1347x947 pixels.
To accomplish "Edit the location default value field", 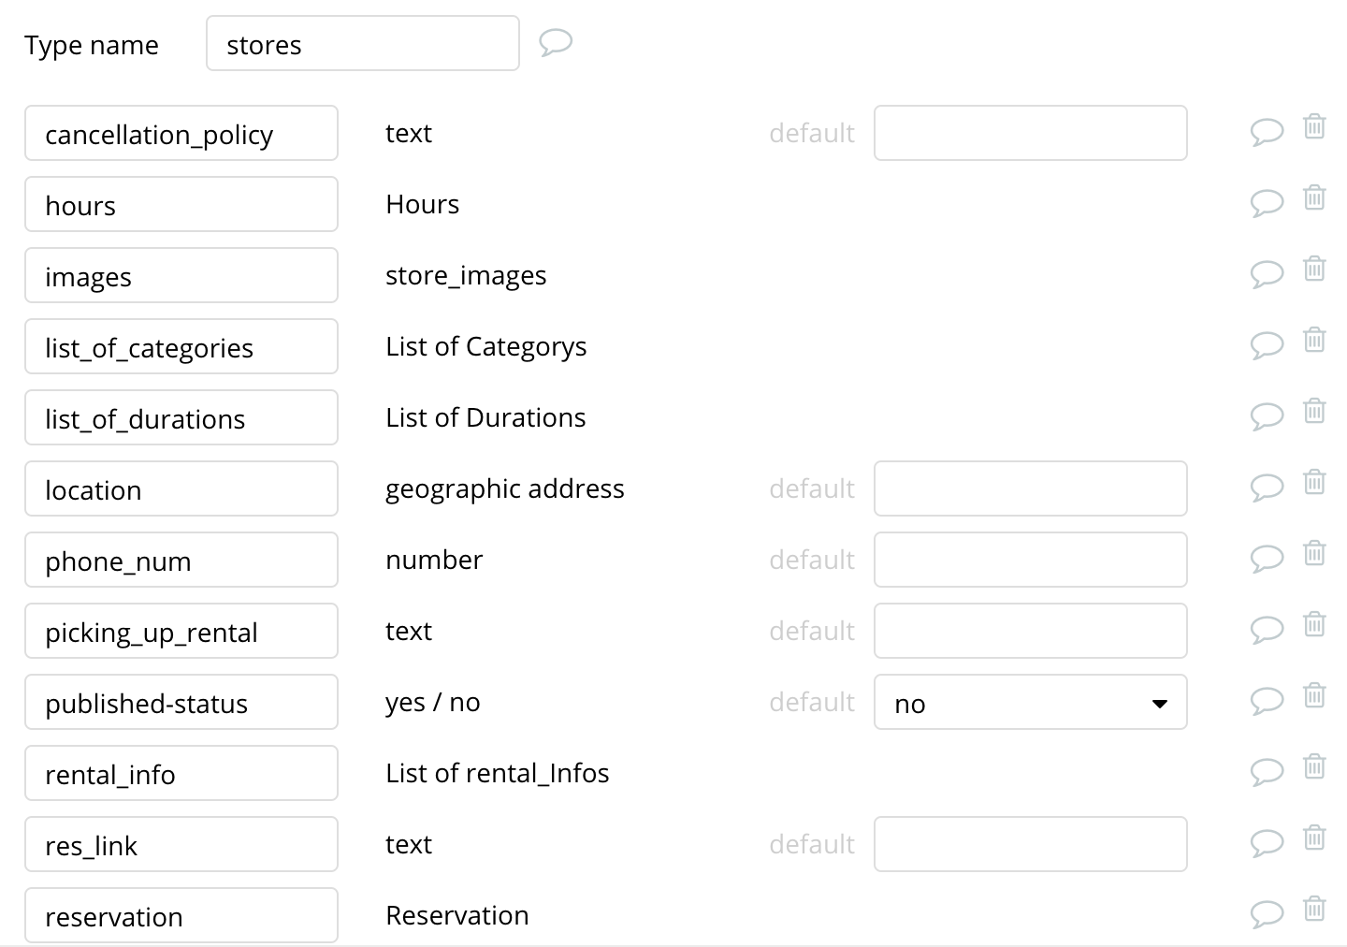I will click(x=1030, y=488).
